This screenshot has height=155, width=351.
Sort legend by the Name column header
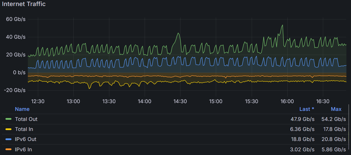pos(22,109)
